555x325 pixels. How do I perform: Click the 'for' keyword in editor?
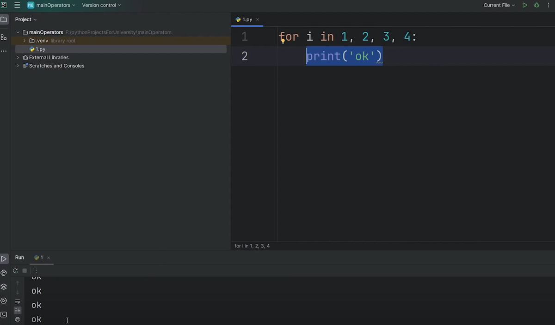[289, 37]
